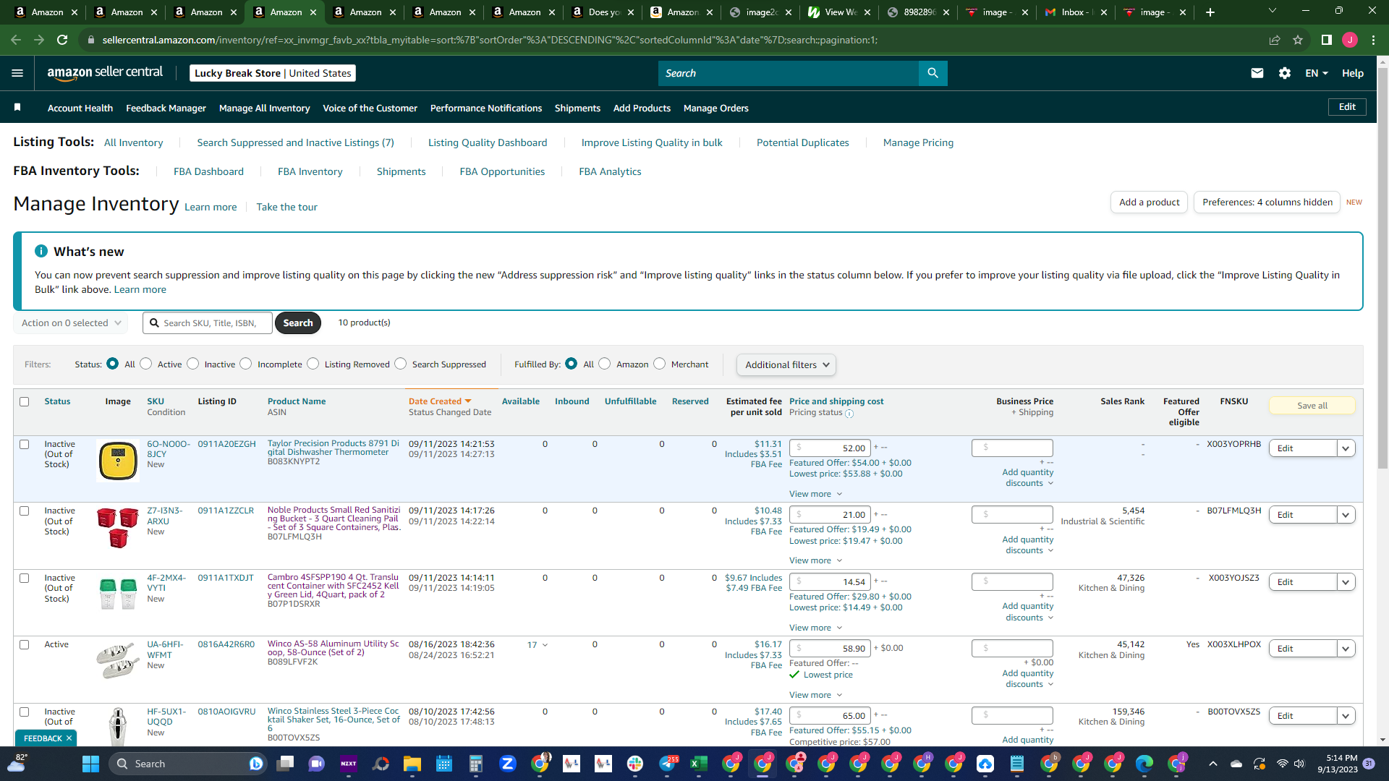Click the search magnifier button in header
The width and height of the screenshot is (1389, 781).
(933, 73)
